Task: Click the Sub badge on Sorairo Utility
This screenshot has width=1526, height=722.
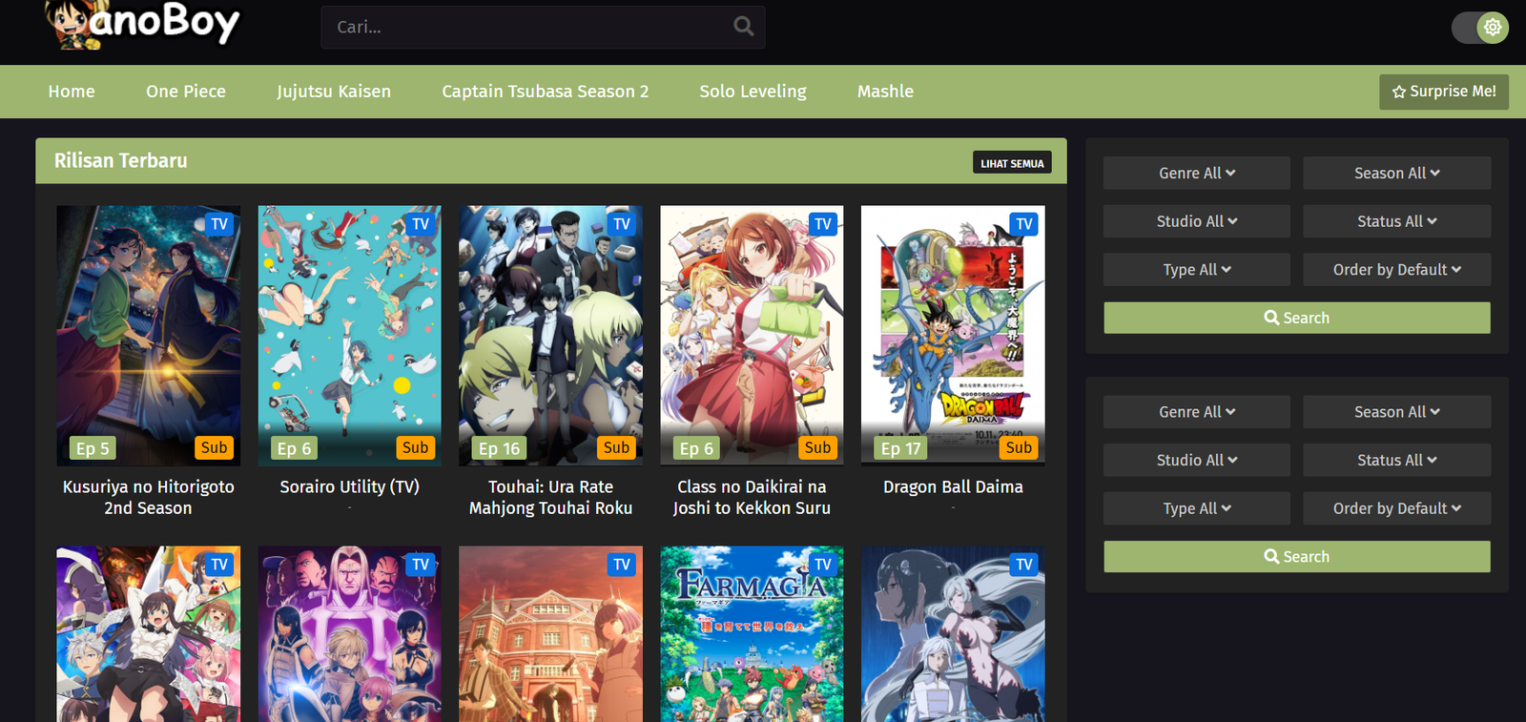Action: (415, 447)
